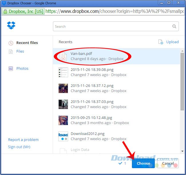Select file name 2015-11-26 18.39.08.png
The height and width of the screenshot is (175, 186).
(92, 69)
